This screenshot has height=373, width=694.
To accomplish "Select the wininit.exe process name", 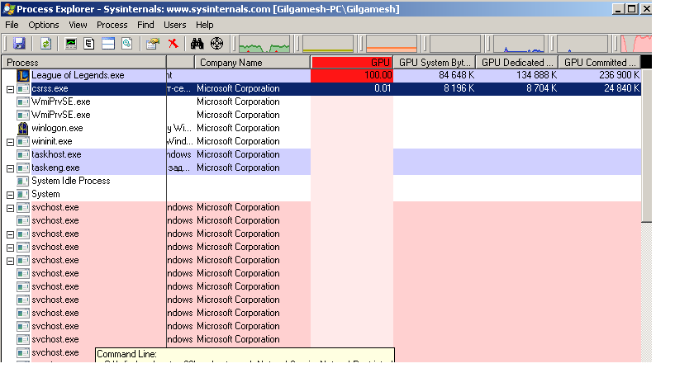I will [x=52, y=141].
